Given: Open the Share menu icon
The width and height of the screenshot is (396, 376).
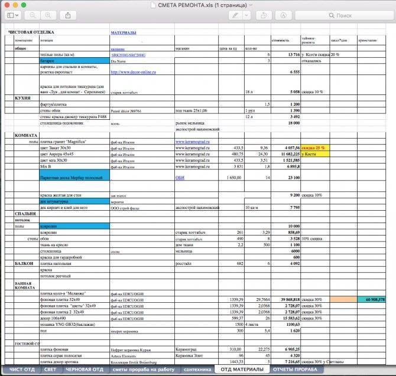Looking at the screenshot, I should coord(68,15).
